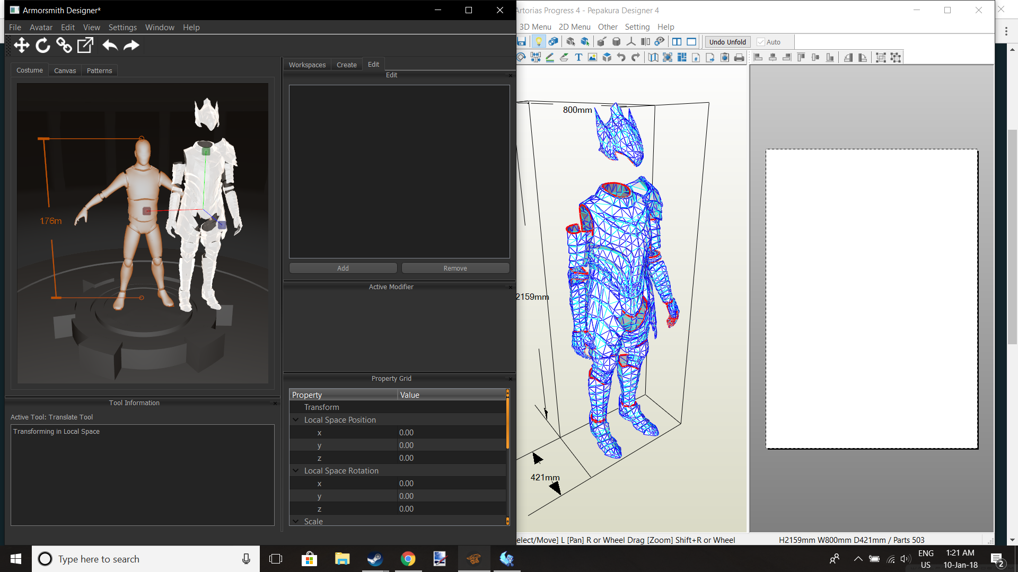Select the Rotate tool in Armorsmith
Viewport: 1018px width, 572px height.
[x=43, y=46]
